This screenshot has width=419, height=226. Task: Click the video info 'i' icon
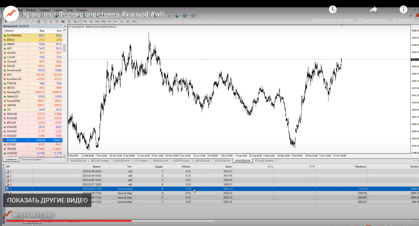403,9
